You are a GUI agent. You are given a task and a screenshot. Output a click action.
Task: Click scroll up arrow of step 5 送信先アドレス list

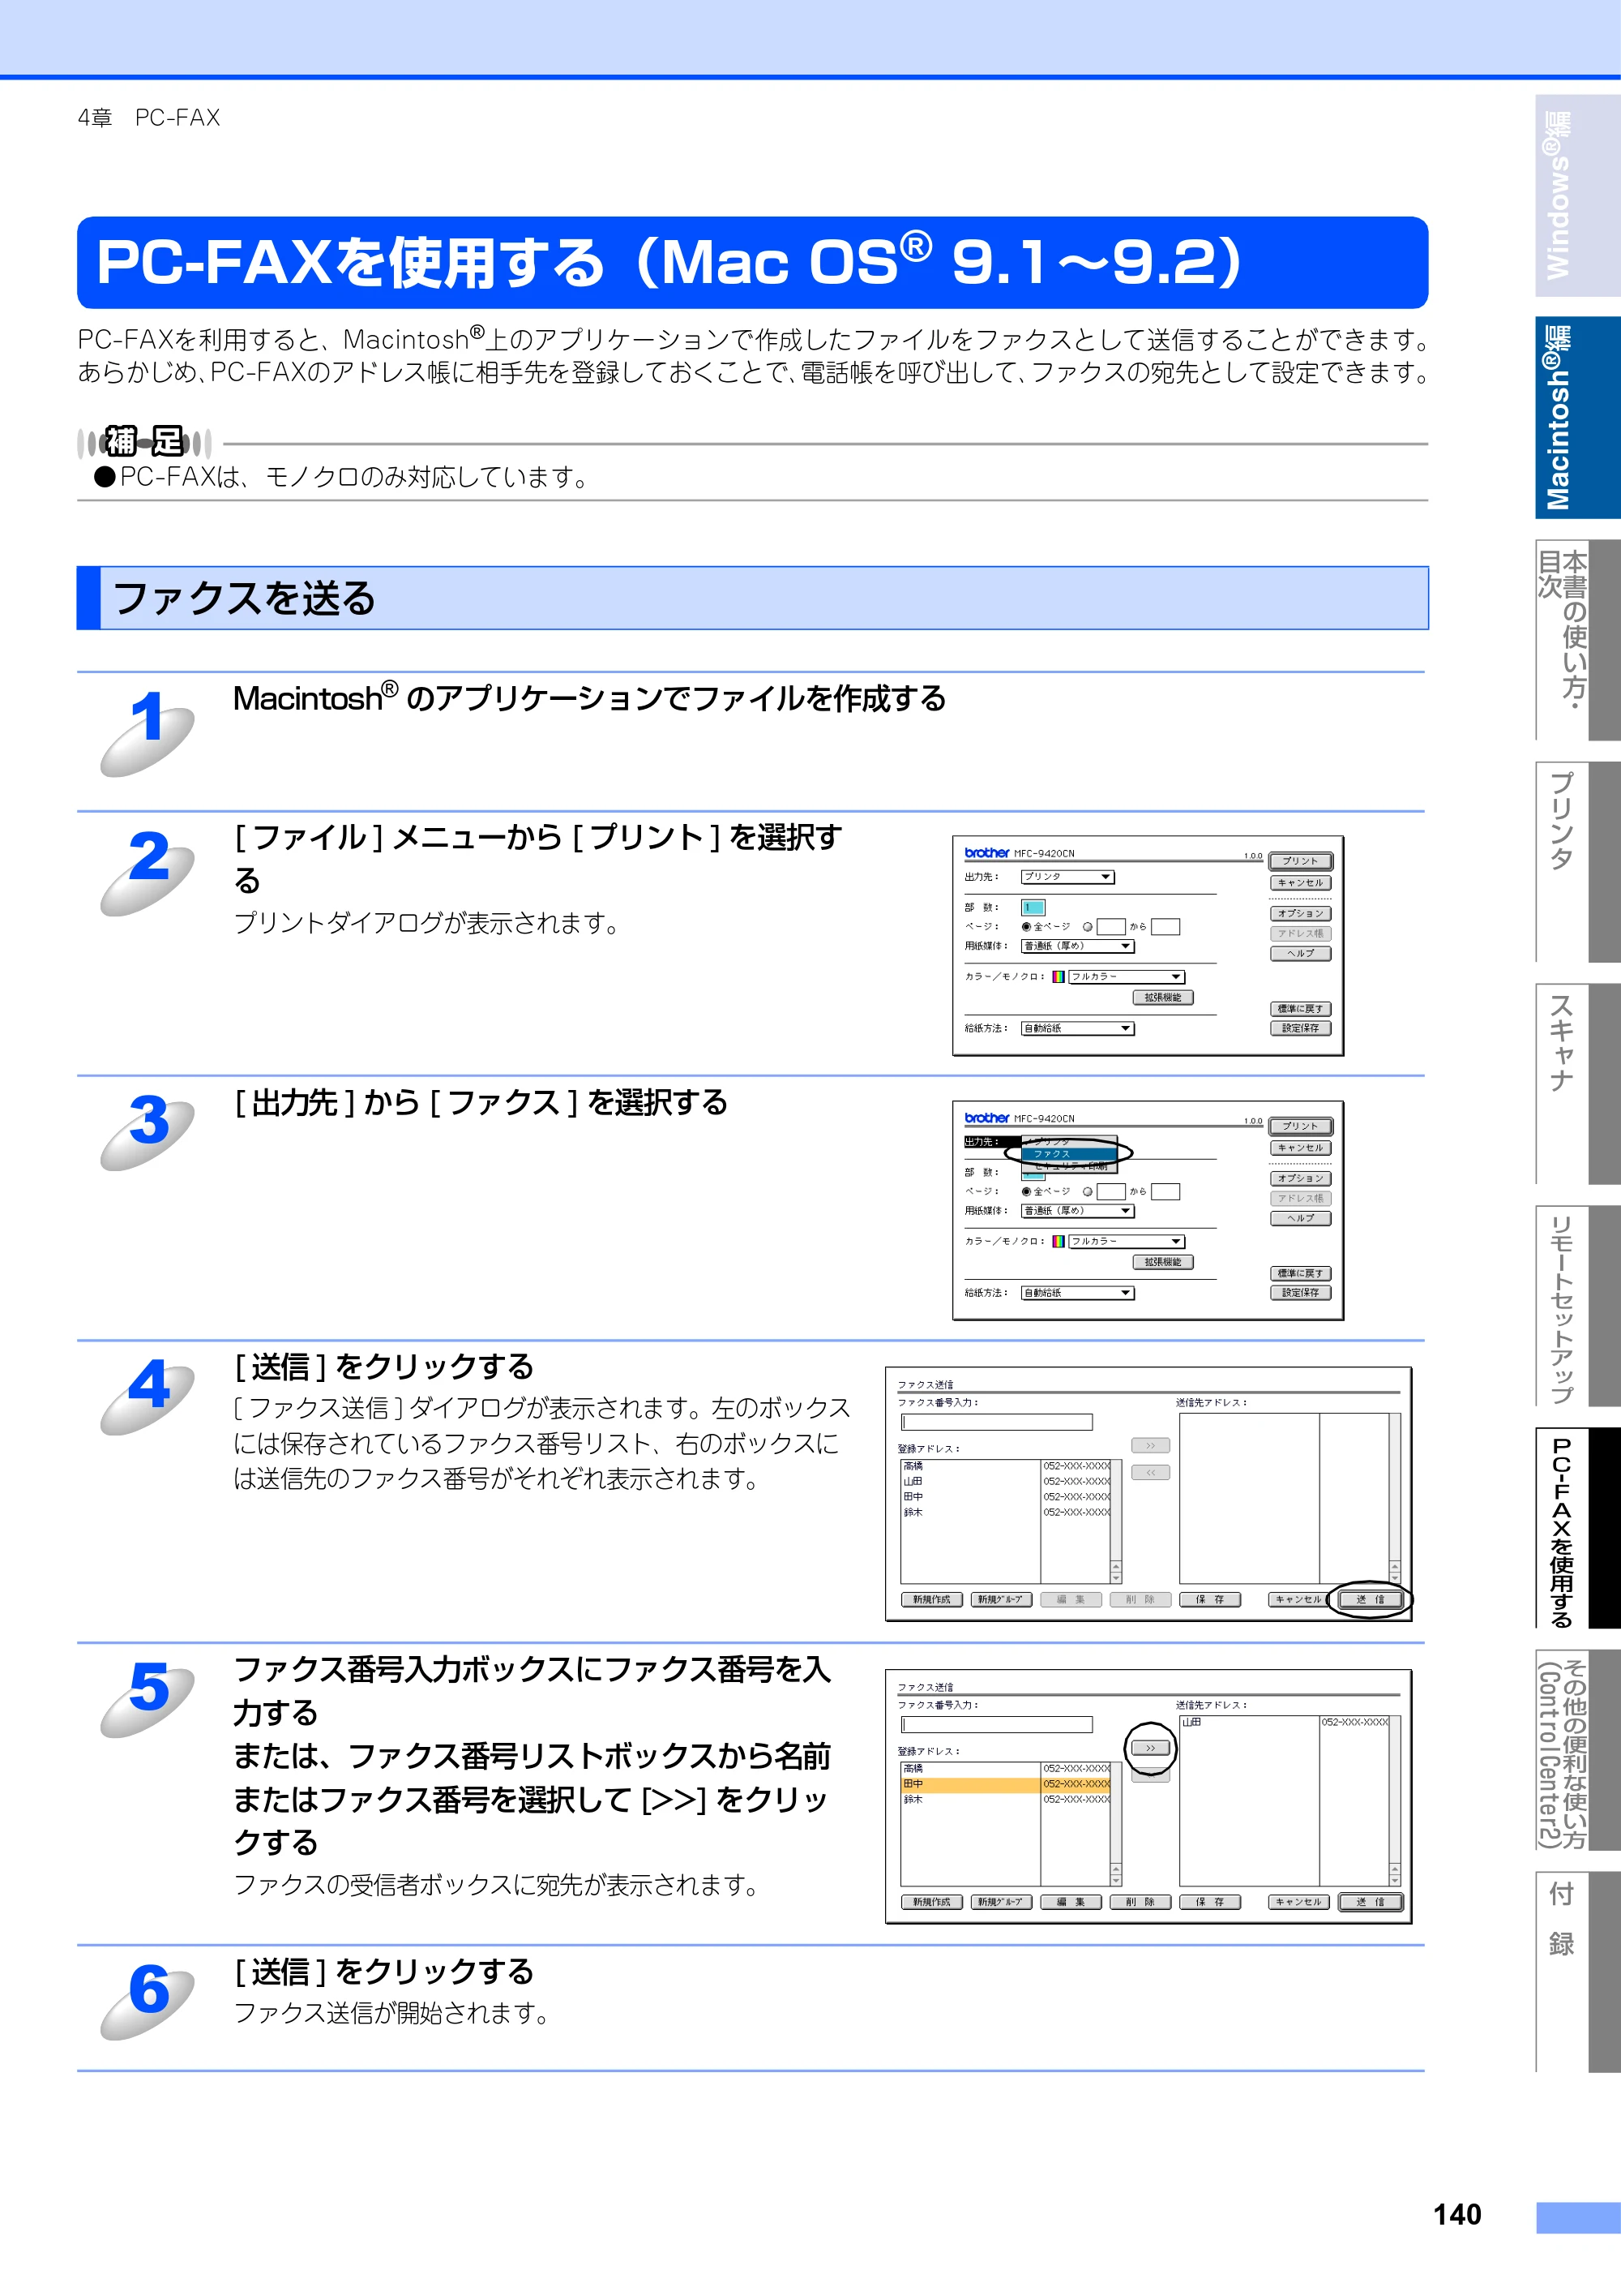1395,1868
